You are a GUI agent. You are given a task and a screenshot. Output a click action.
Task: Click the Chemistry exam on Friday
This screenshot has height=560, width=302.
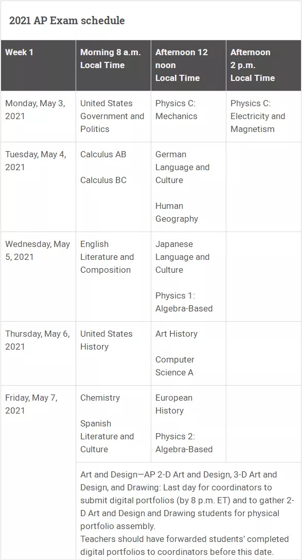tap(100, 398)
